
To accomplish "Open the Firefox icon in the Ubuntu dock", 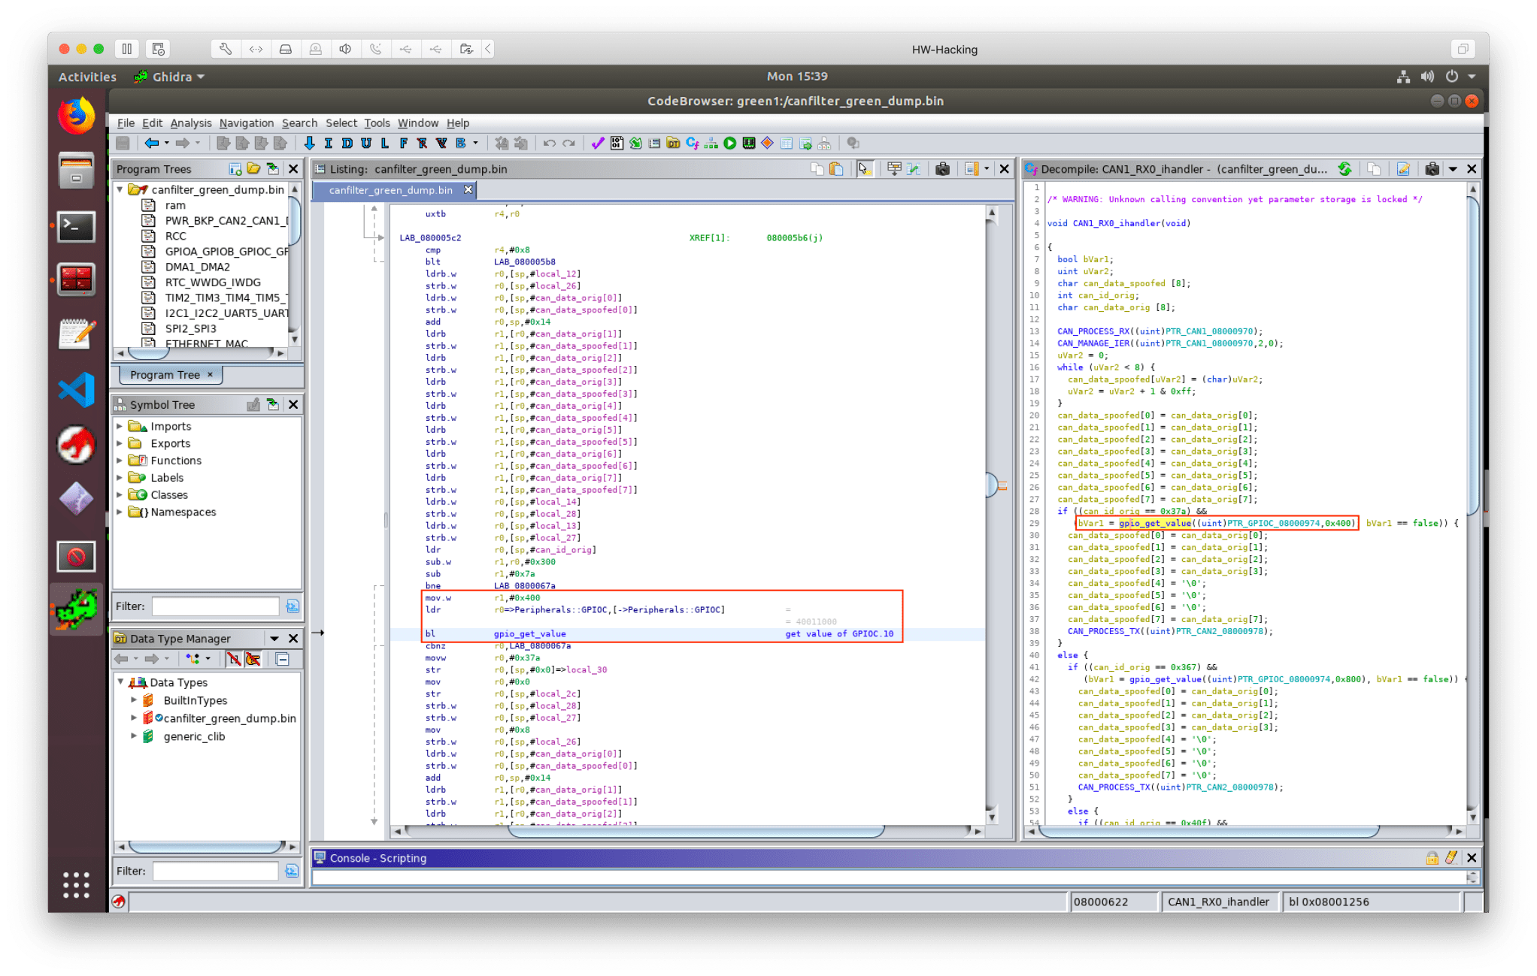I will (x=77, y=116).
